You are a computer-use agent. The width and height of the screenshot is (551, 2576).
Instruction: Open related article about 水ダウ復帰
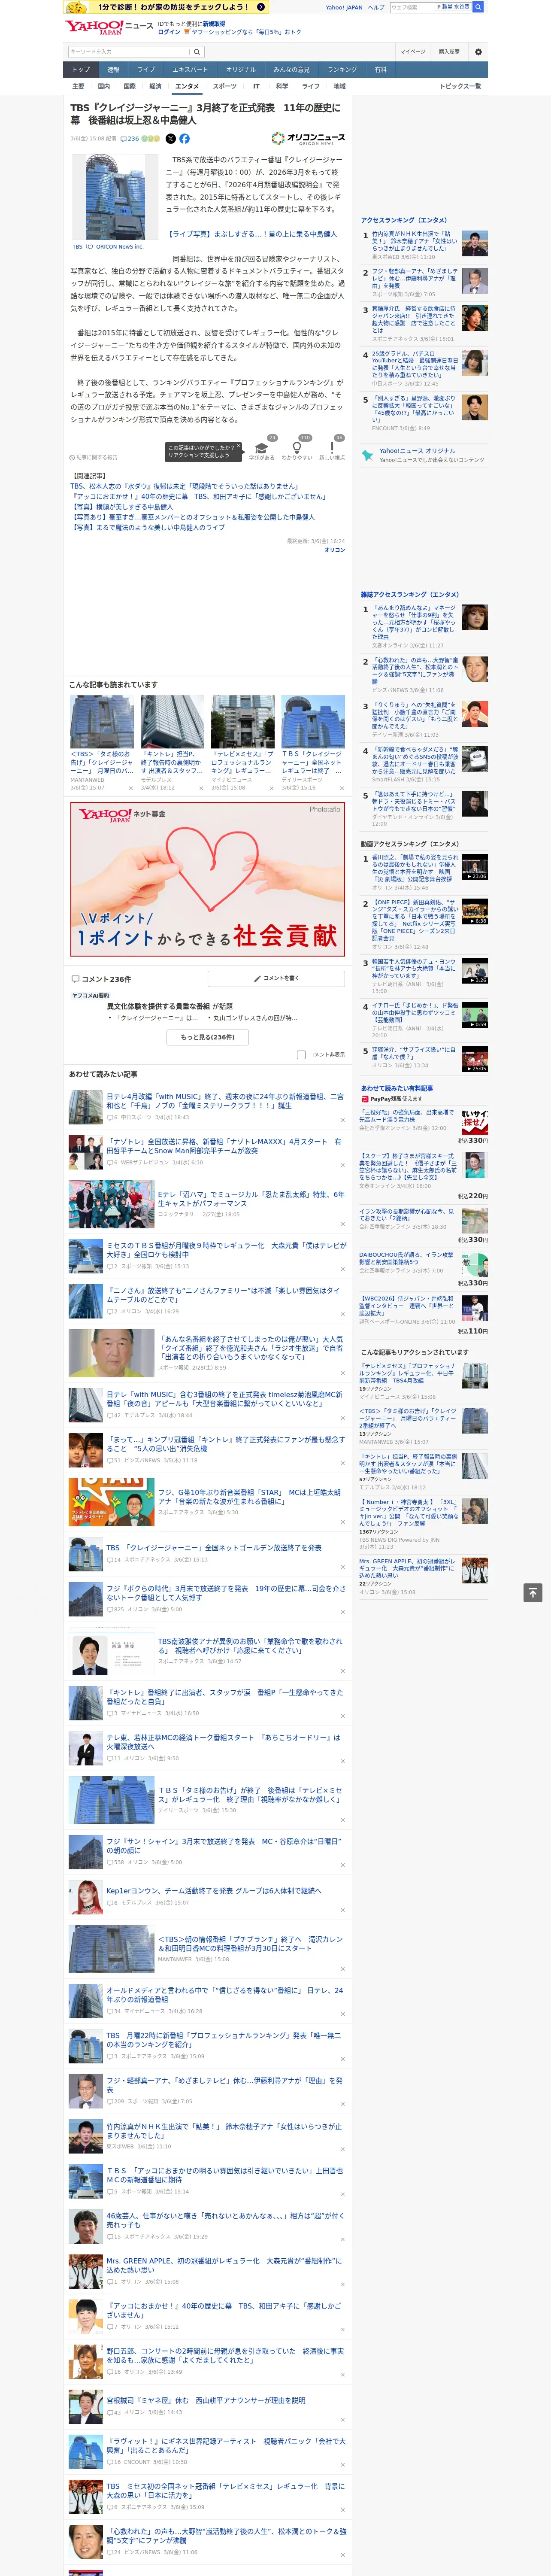click(x=184, y=487)
